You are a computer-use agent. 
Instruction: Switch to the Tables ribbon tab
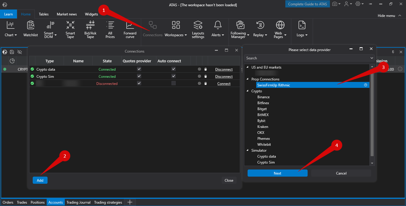(44, 14)
